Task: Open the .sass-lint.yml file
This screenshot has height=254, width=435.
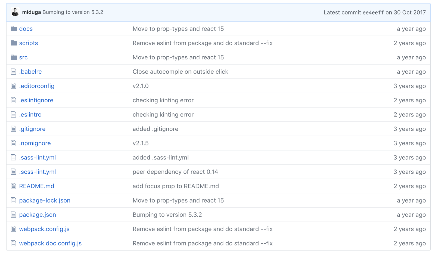Action: point(38,158)
